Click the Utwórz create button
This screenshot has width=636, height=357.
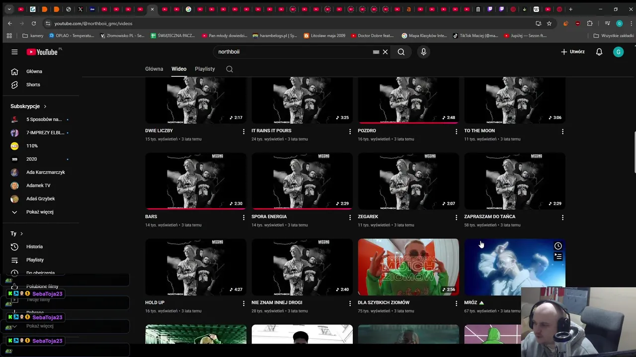(x=573, y=52)
